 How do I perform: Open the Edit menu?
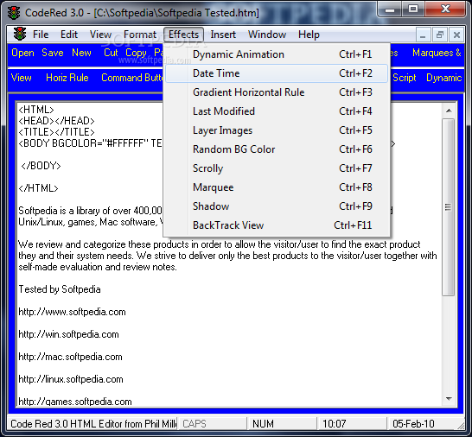[69, 35]
